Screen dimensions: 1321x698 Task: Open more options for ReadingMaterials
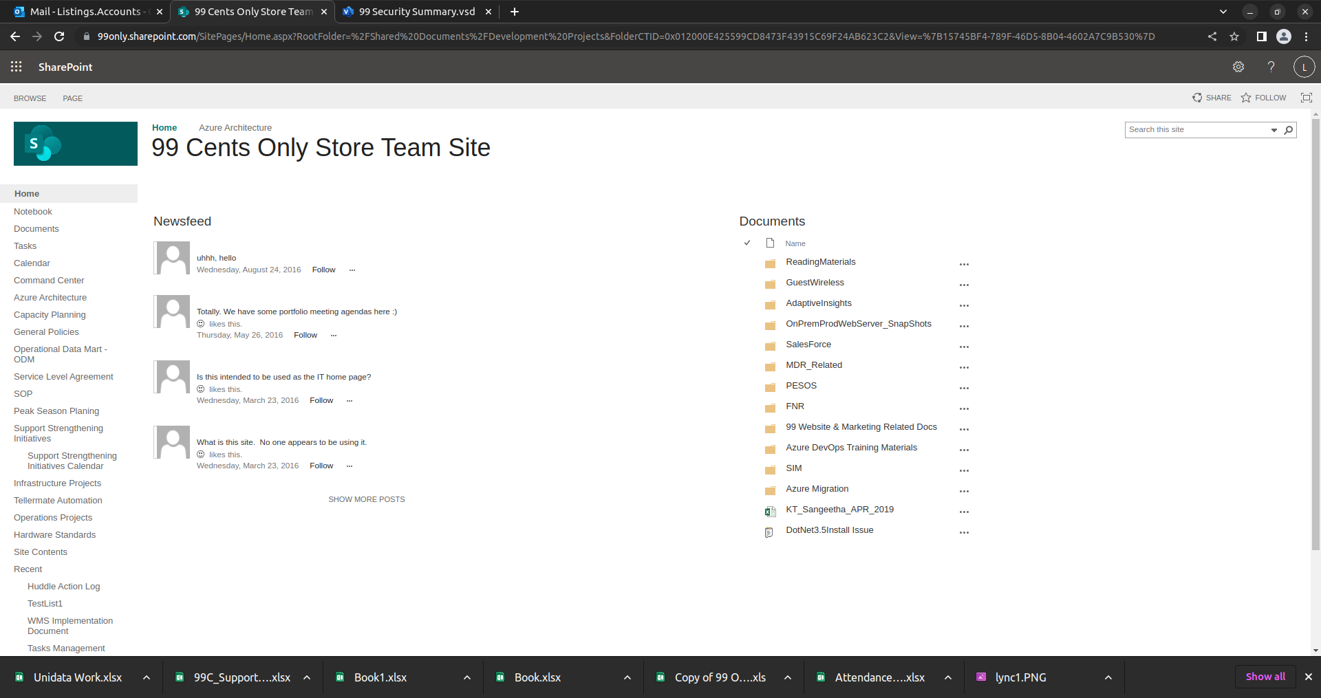[964, 264]
